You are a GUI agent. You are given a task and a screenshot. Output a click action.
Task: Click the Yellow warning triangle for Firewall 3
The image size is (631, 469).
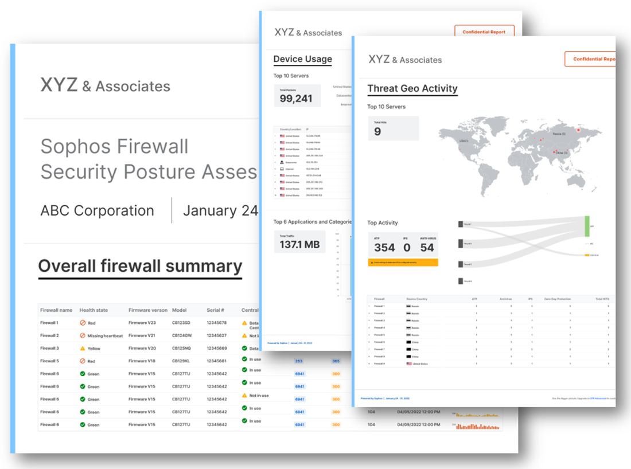coord(83,349)
